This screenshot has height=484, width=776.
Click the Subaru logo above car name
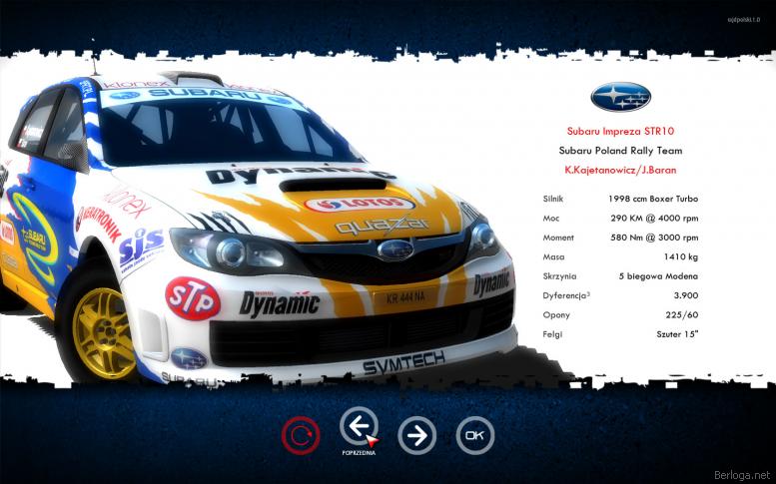tap(620, 97)
